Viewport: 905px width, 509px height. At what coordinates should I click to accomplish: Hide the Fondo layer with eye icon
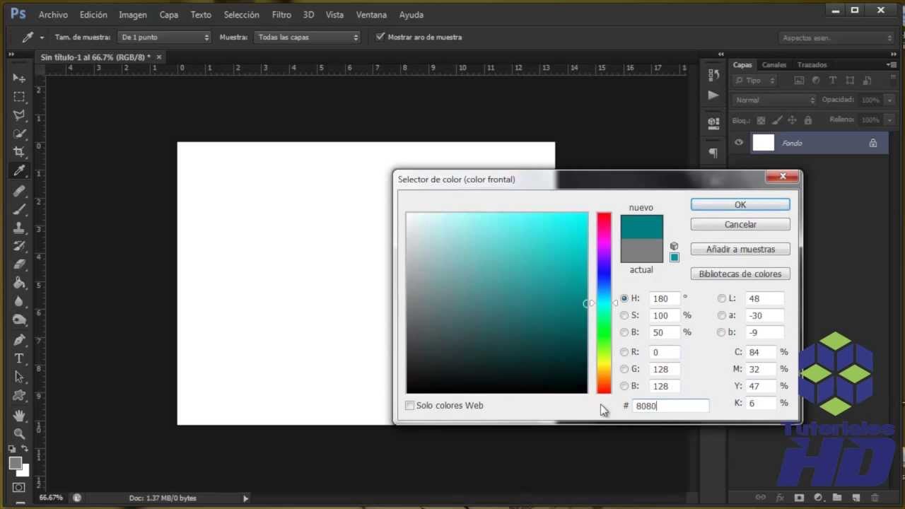pyautogui.click(x=739, y=143)
